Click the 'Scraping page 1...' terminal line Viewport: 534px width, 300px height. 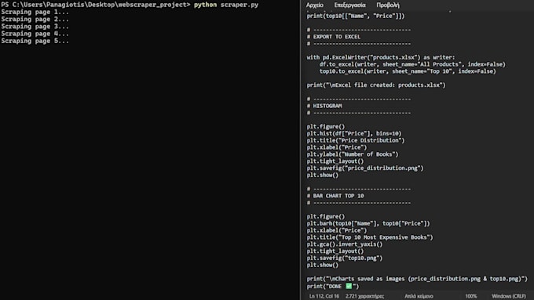[35, 12]
